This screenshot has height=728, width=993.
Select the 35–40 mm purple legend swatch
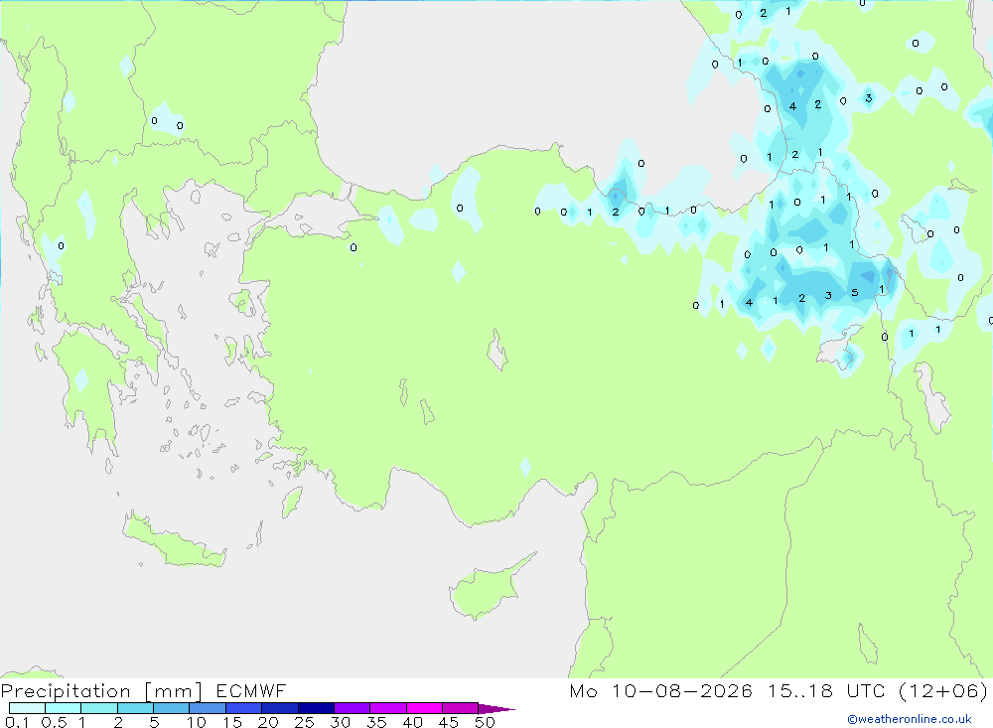[x=388, y=708]
